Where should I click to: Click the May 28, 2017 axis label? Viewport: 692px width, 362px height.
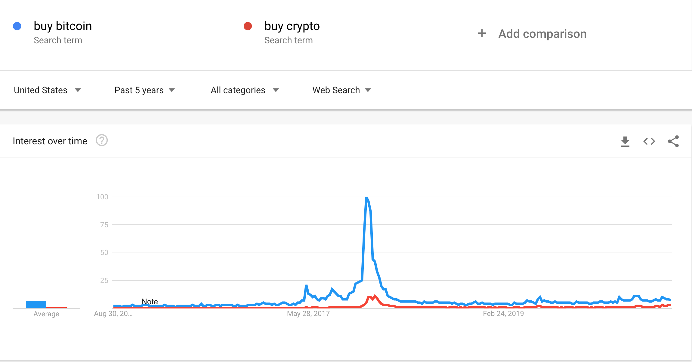click(308, 313)
